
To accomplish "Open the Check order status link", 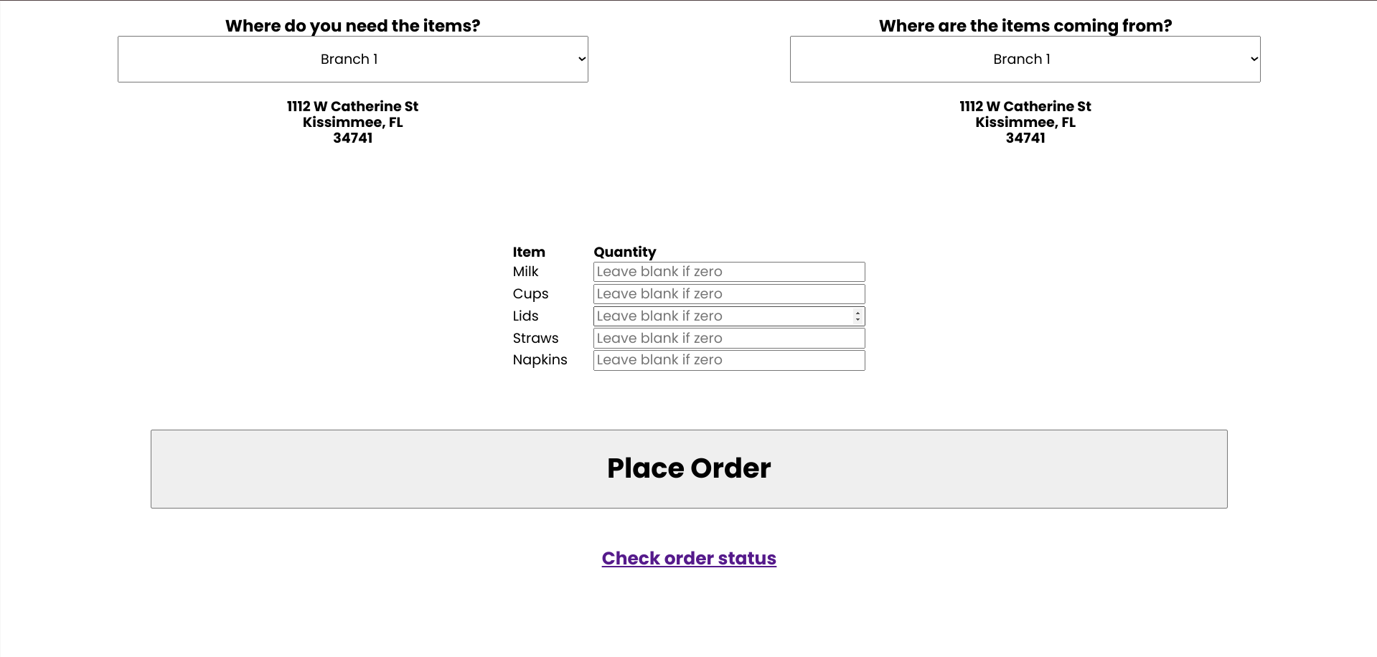I will pyautogui.click(x=688, y=558).
